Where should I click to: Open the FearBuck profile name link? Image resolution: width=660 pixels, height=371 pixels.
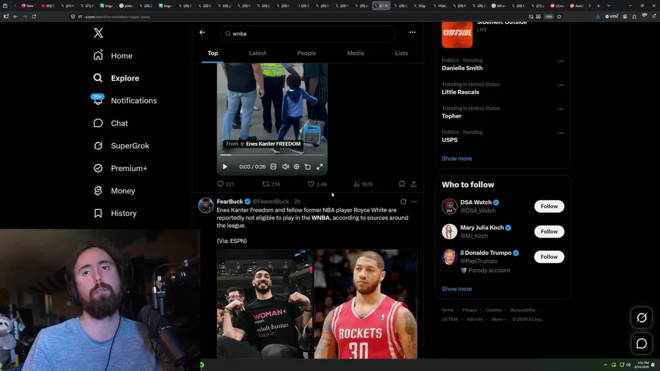(x=230, y=201)
